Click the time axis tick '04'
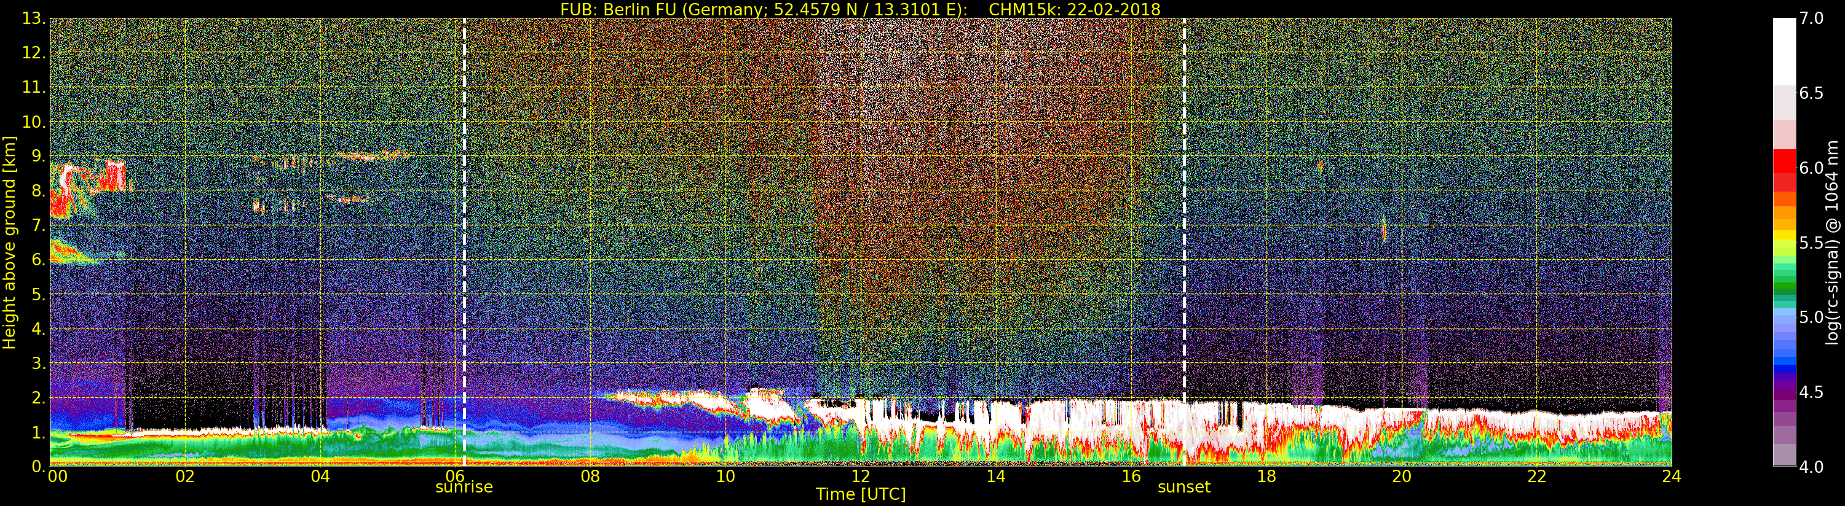The width and height of the screenshot is (1845, 506). 320,477
